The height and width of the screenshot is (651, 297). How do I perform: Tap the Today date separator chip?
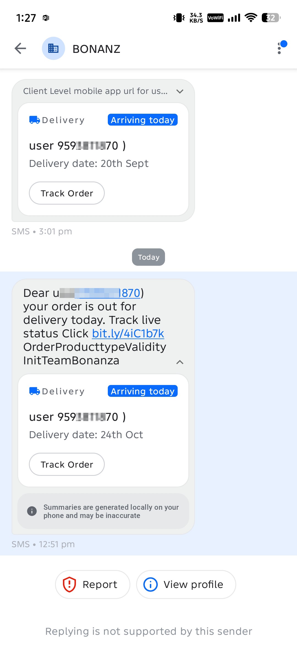click(x=148, y=257)
